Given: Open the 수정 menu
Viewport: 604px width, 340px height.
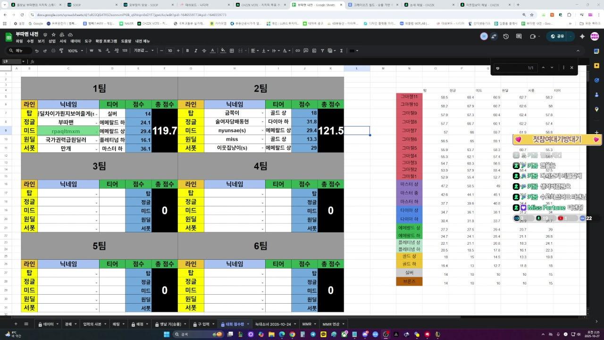Looking at the screenshot, I should tap(30, 41).
